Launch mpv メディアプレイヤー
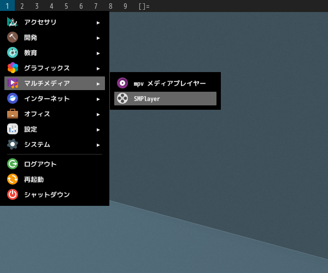 (165, 83)
